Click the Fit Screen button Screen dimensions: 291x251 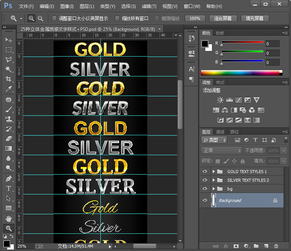point(222,18)
